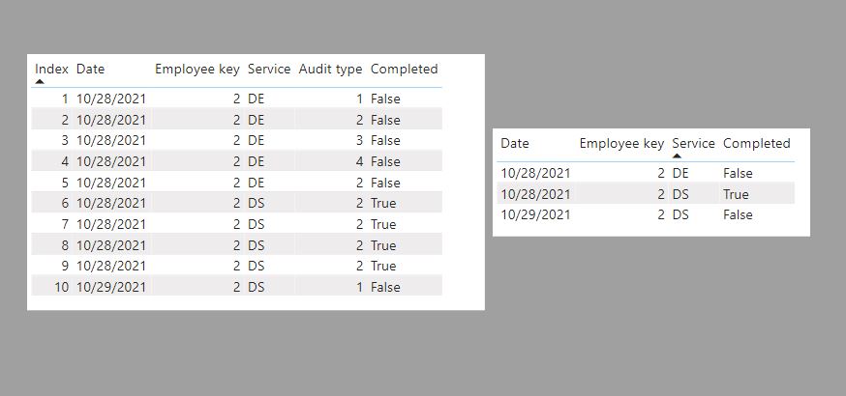The height and width of the screenshot is (396, 846).
Task: Click True in right table's Completed column
Action: (x=736, y=194)
